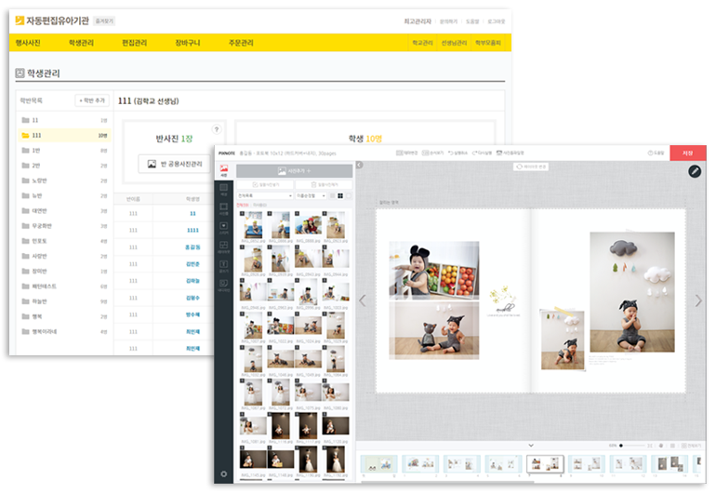Open the 장바구니 menu tab
Viewport: 716px width, 493px height.
(x=188, y=43)
